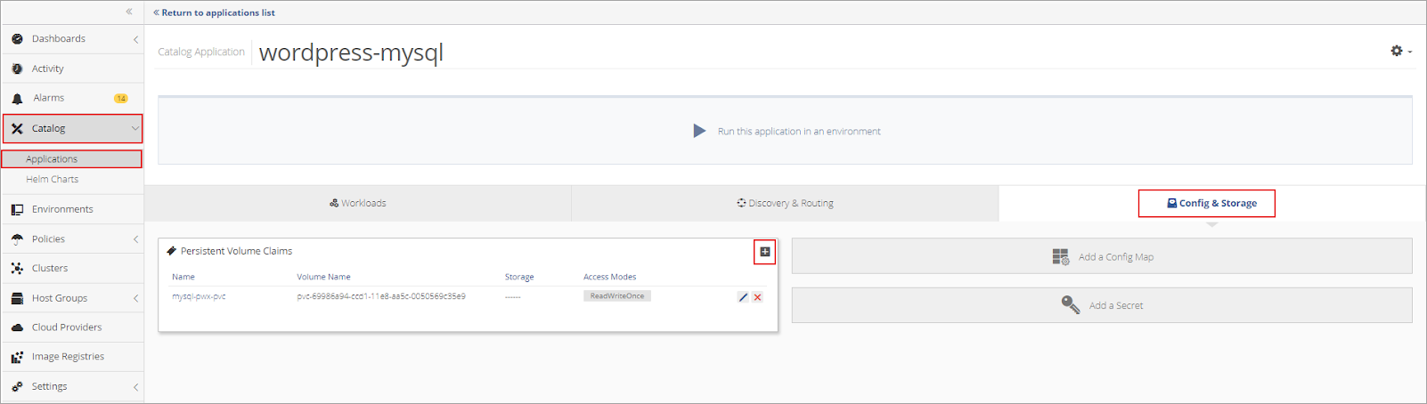Click the Policies umbrella icon

pyautogui.click(x=17, y=239)
